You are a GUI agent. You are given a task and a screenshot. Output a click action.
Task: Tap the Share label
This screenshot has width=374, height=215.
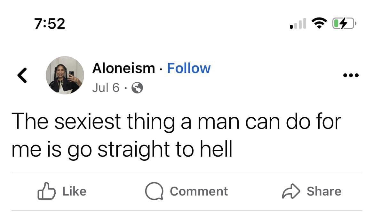pyautogui.click(x=324, y=191)
